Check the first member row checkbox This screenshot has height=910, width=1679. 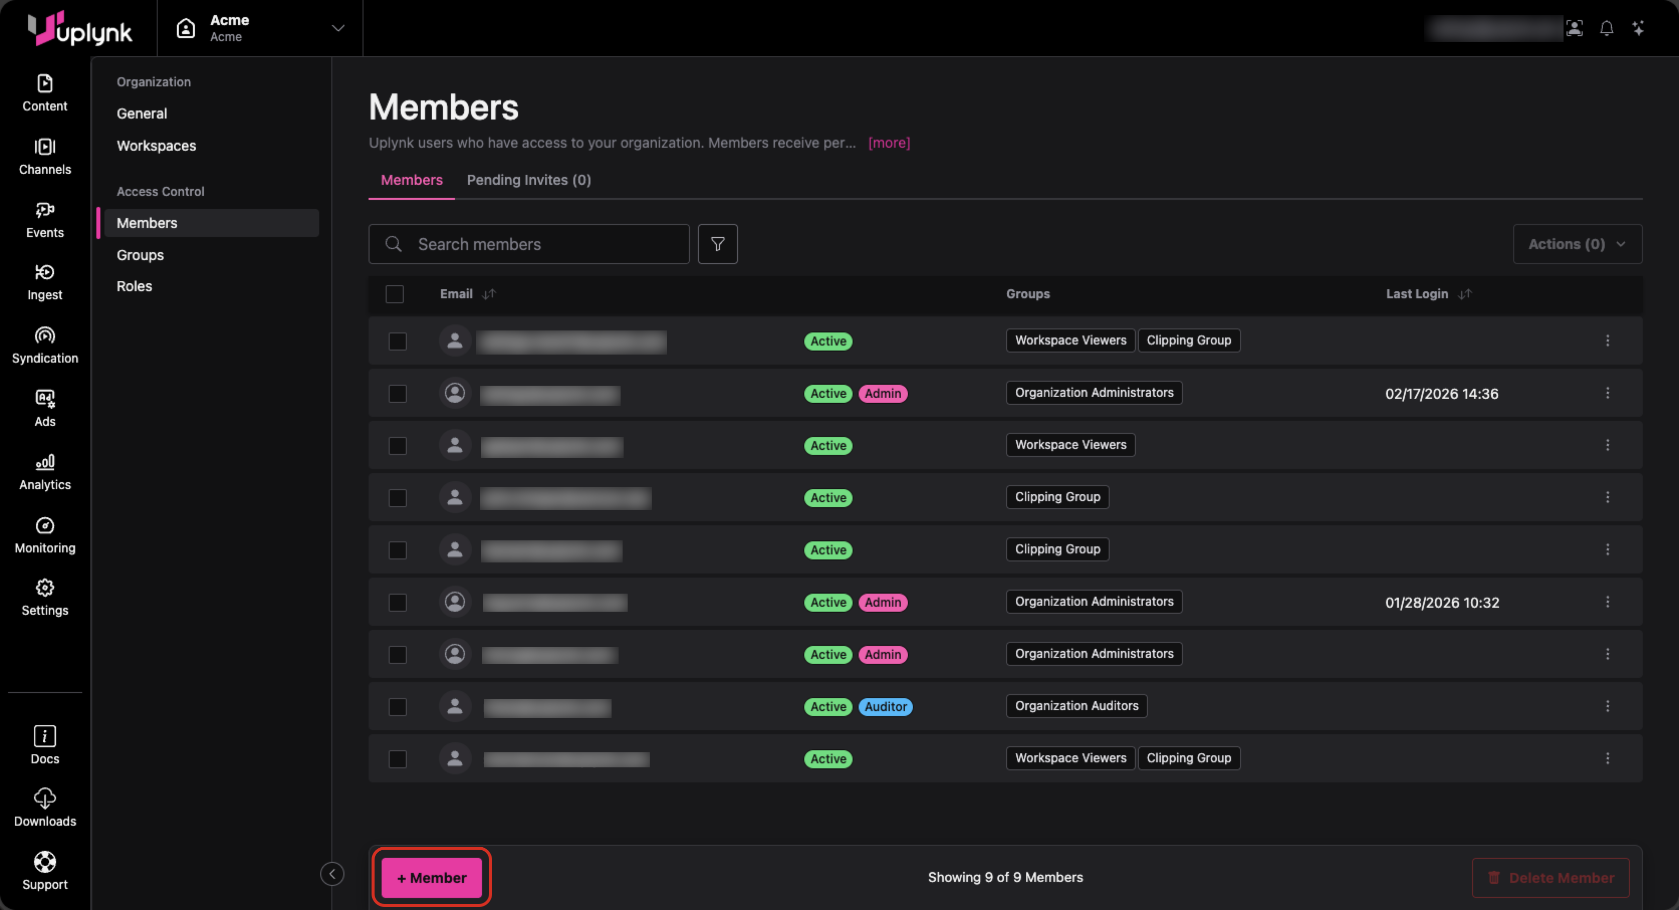pos(397,341)
